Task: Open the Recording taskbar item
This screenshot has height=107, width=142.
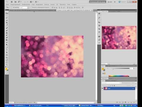Action: [x=100, y=106]
